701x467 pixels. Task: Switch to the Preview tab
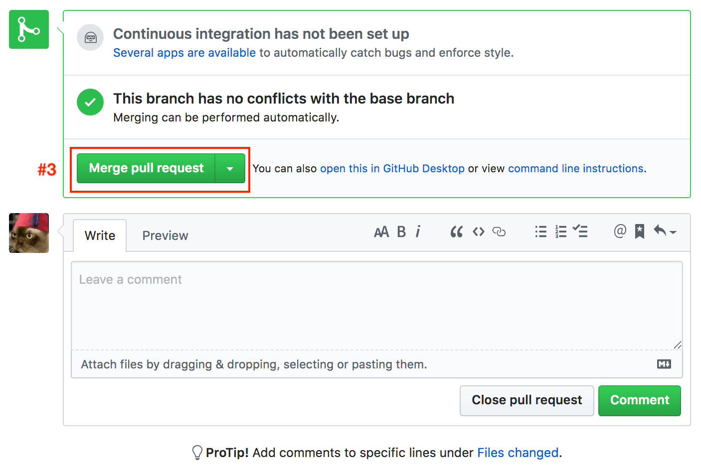pyautogui.click(x=165, y=235)
